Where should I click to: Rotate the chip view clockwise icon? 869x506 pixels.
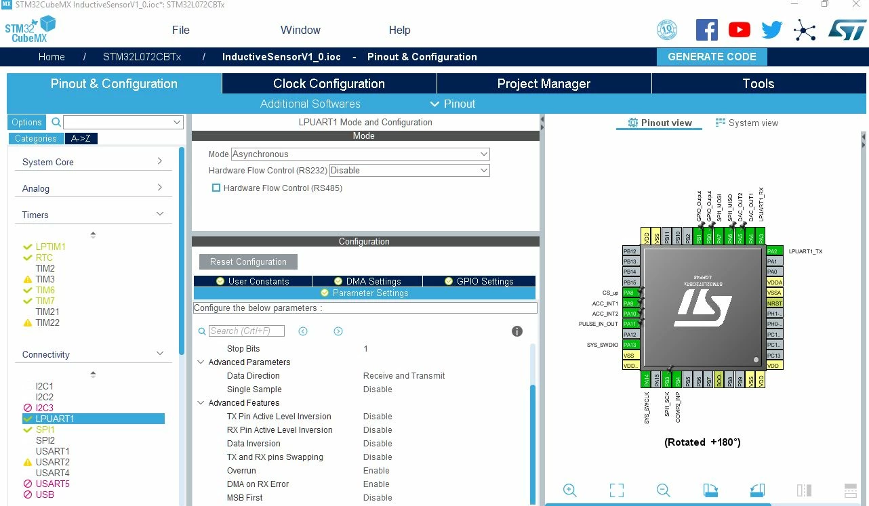click(x=710, y=490)
